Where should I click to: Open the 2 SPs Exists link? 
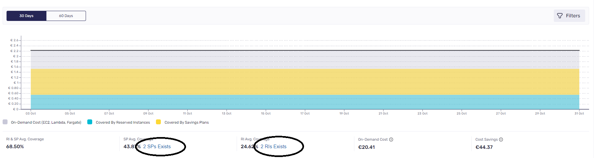(x=157, y=147)
